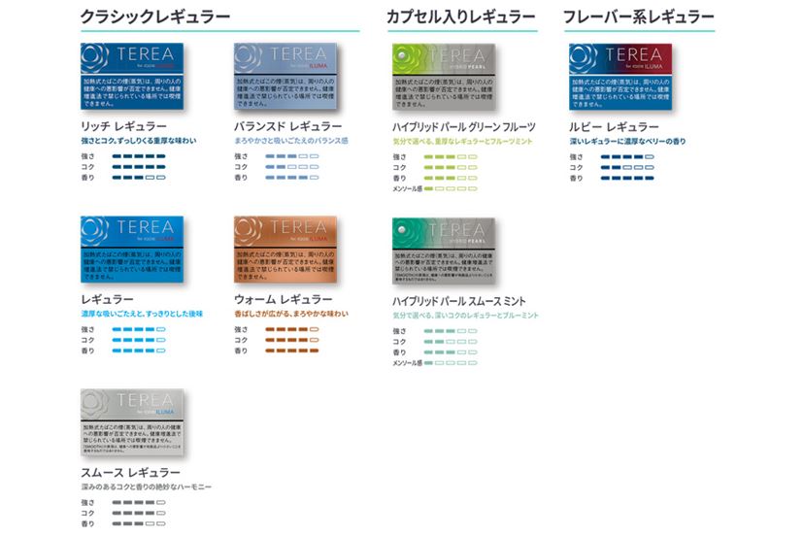Select the Balanced Regular grey-blue pack image
Image resolution: width=804 pixels, height=536 pixels.
[285, 76]
